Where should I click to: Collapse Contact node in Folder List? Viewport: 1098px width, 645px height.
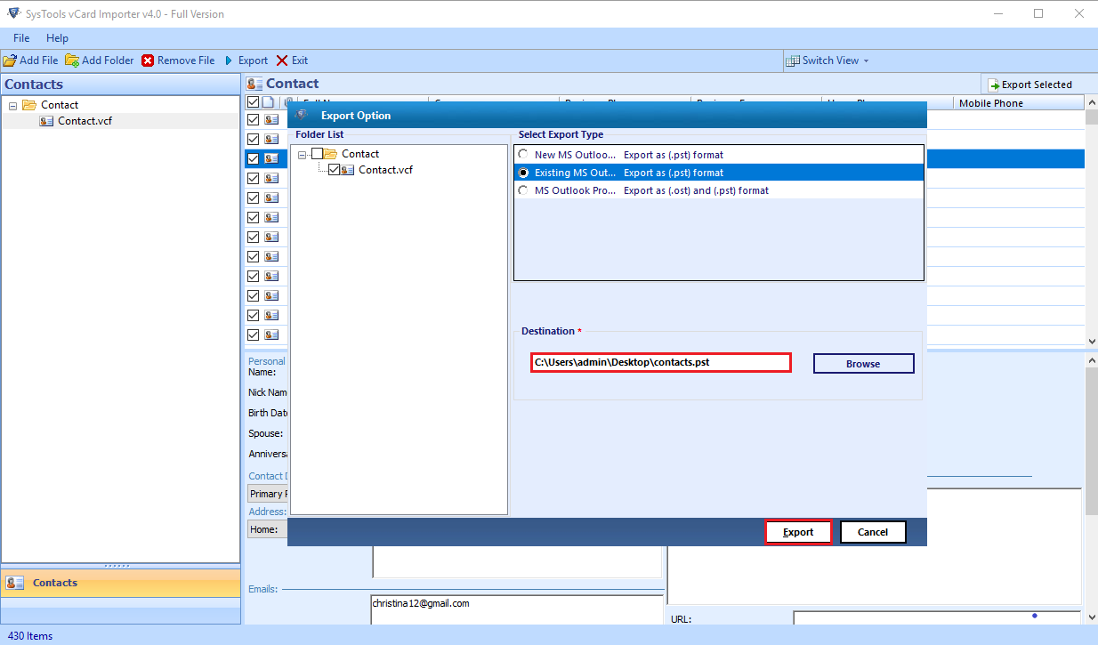[x=303, y=154]
